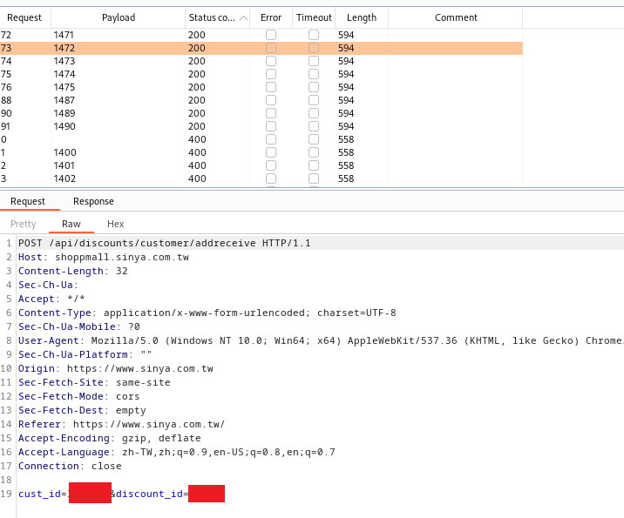
Task: Open the Hex view tab
Action: (x=115, y=224)
